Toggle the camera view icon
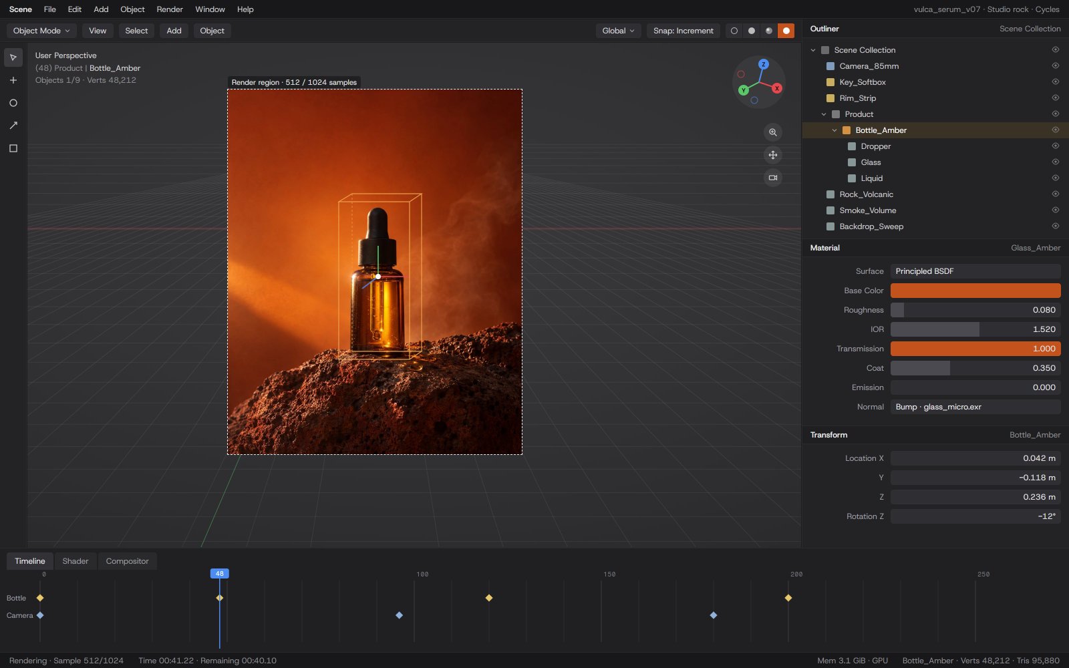 click(773, 178)
